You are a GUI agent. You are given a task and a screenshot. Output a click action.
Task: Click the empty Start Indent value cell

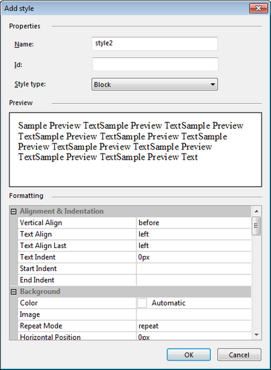pyautogui.click(x=193, y=269)
